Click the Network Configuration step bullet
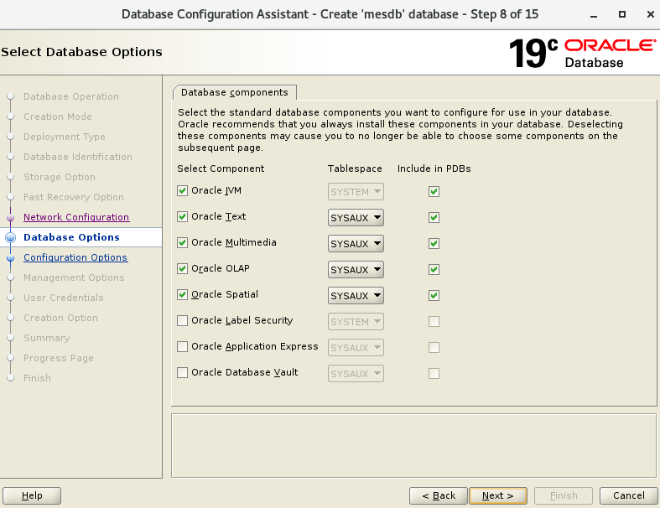 pyautogui.click(x=11, y=217)
